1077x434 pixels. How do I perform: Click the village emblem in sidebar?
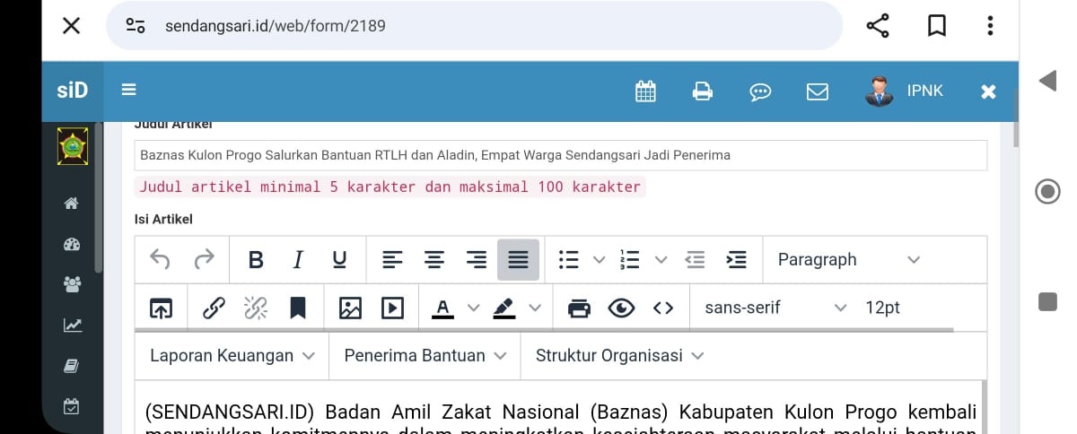tap(73, 146)
